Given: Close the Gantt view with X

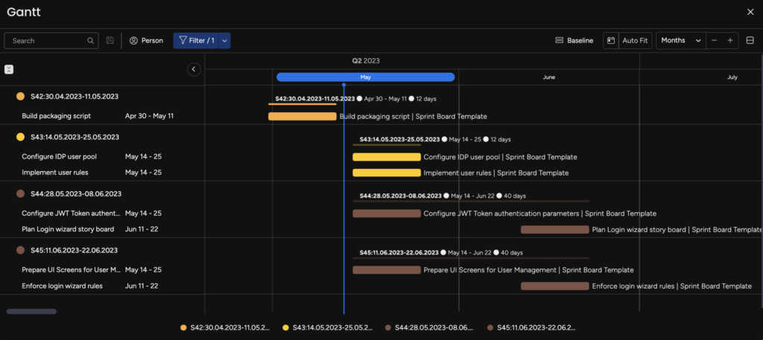Looking at the screenshot, I should 750,11.
